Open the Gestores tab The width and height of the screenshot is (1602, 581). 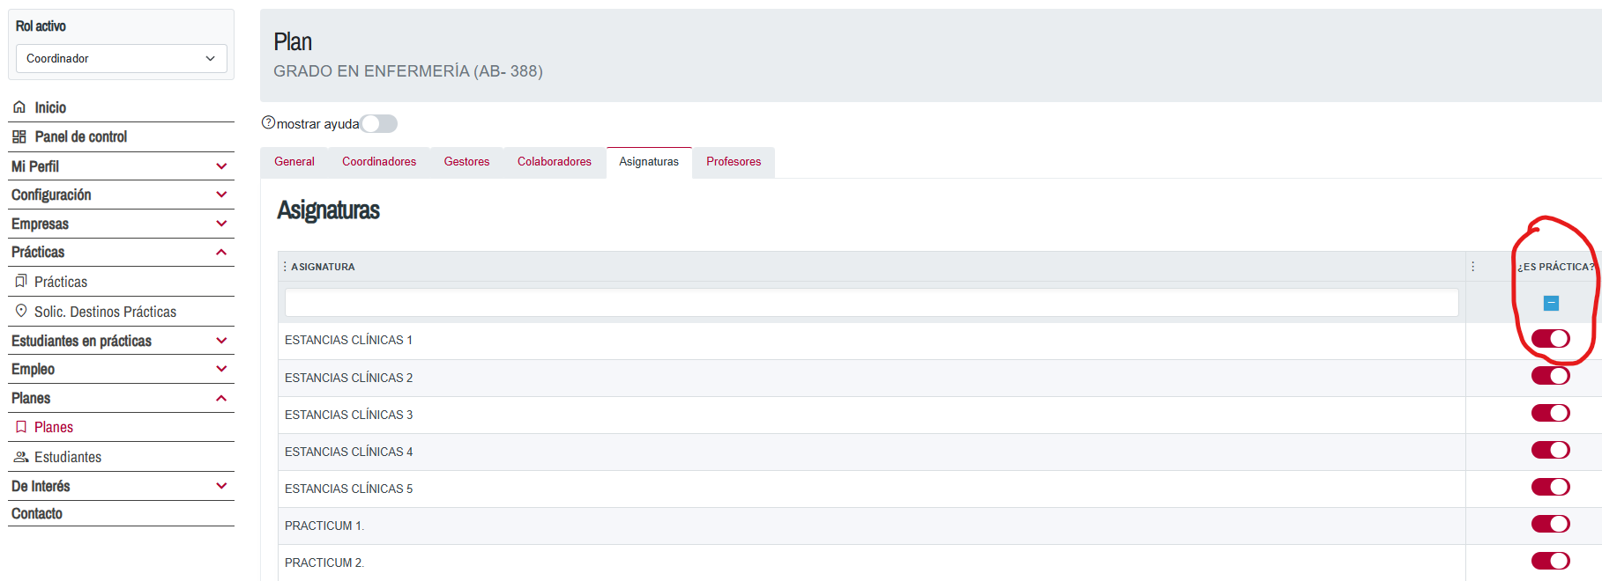466,162
